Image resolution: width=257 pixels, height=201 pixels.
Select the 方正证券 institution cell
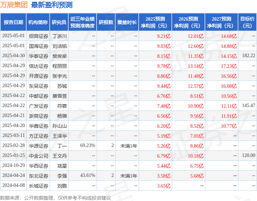39,136
